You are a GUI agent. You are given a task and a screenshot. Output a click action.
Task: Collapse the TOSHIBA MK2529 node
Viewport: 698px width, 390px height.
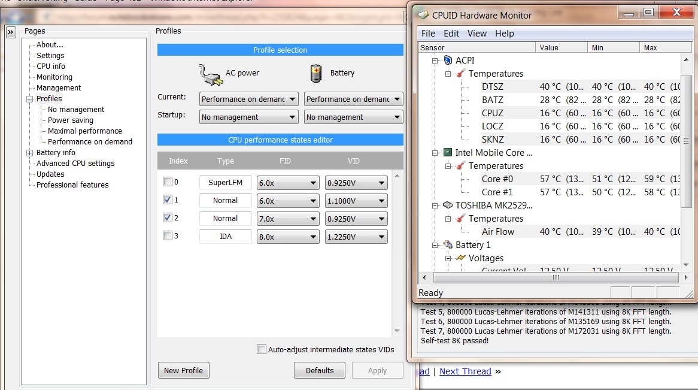coord(435,205)
